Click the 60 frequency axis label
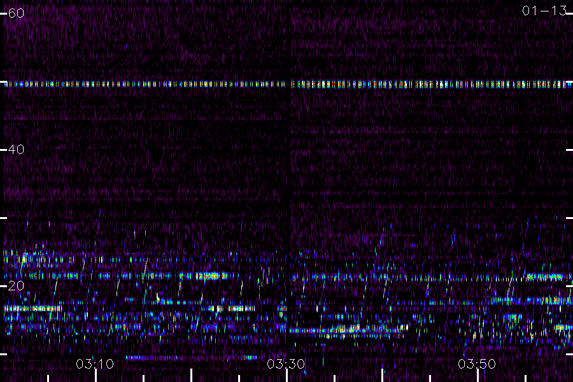Viewport: 573px width, 382px height. [16, 13]
